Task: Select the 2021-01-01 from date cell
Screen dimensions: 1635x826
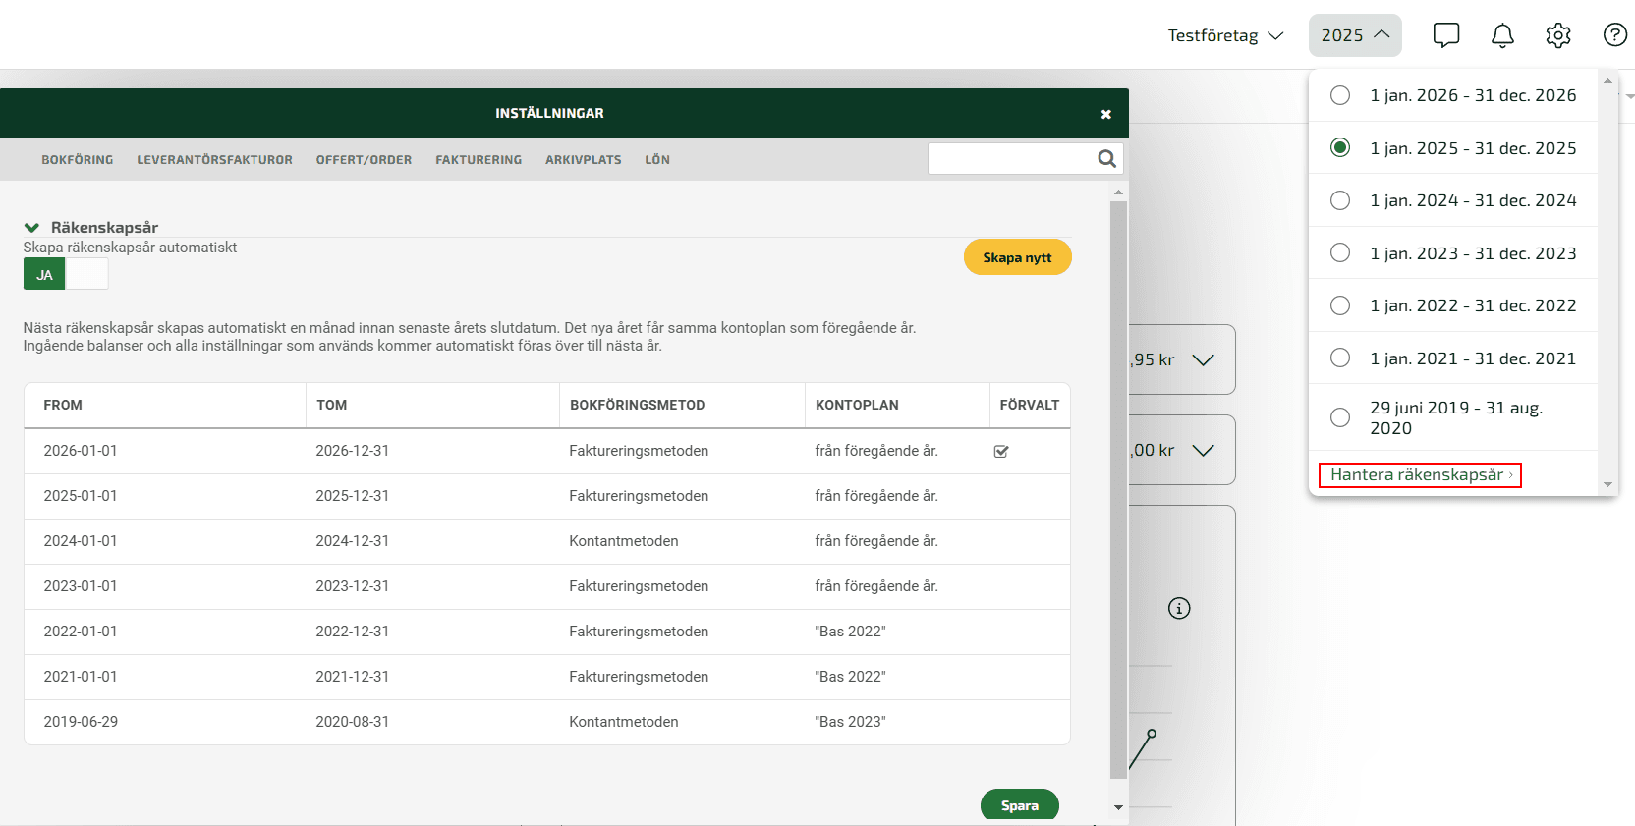Action: point(81,677)
